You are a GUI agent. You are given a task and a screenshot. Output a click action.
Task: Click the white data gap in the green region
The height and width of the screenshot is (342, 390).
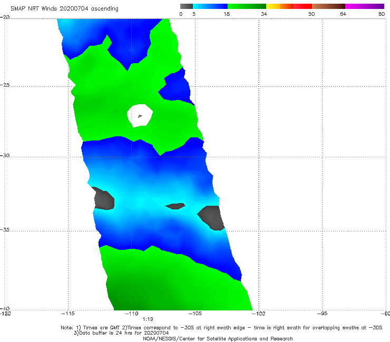click(x=140, y=115)
